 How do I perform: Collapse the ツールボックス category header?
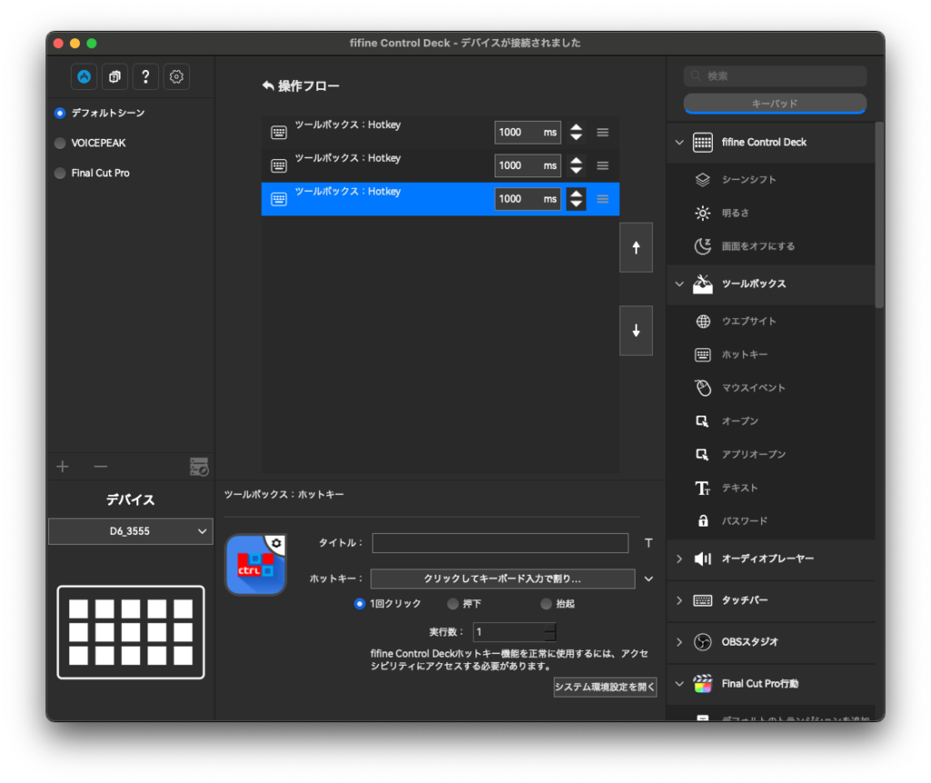(x=680, y=285)
